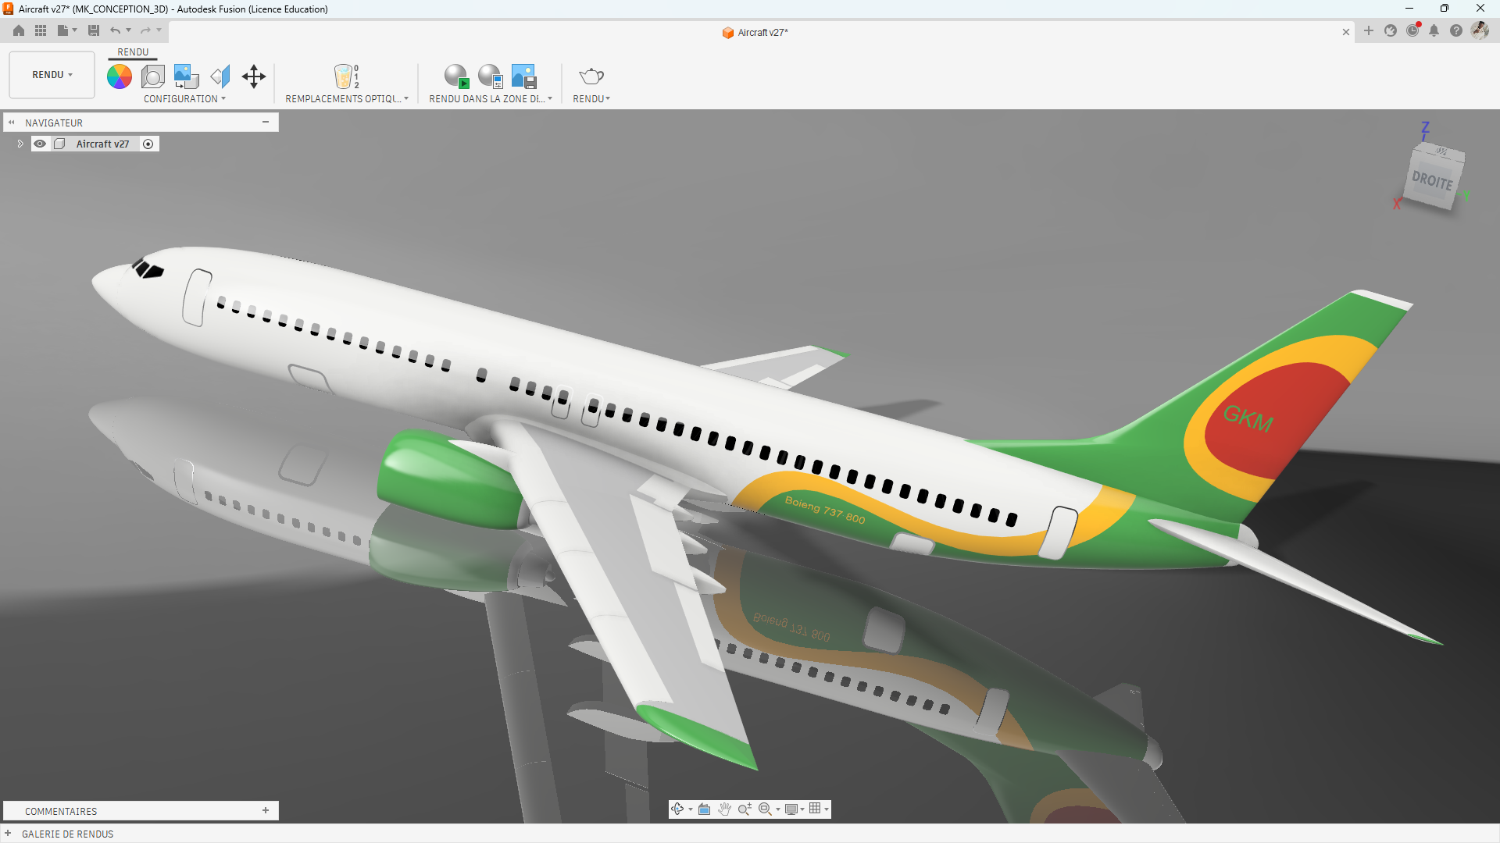This screenshot has height=843, width=1500.
Task: Expand the CONFIGURATION menu
Action: pyautogui.click(x=185, y=99)
